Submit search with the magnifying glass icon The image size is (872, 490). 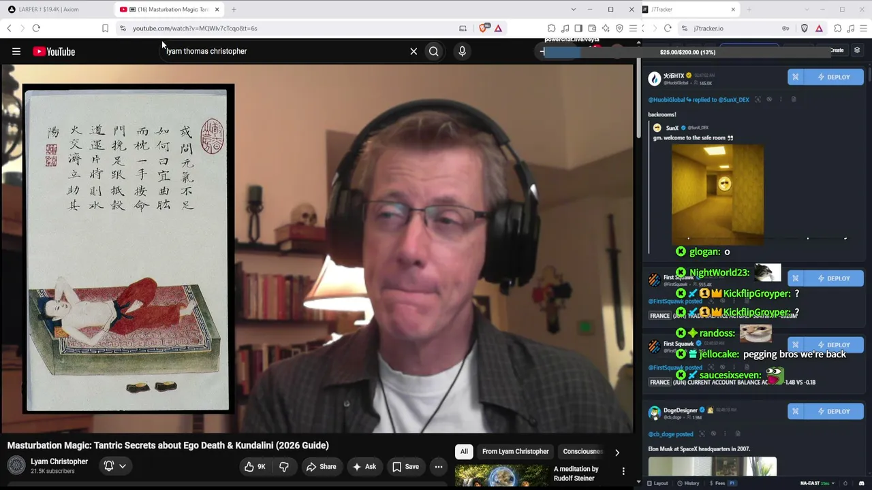pyautogui.click(x=434, y=51)
